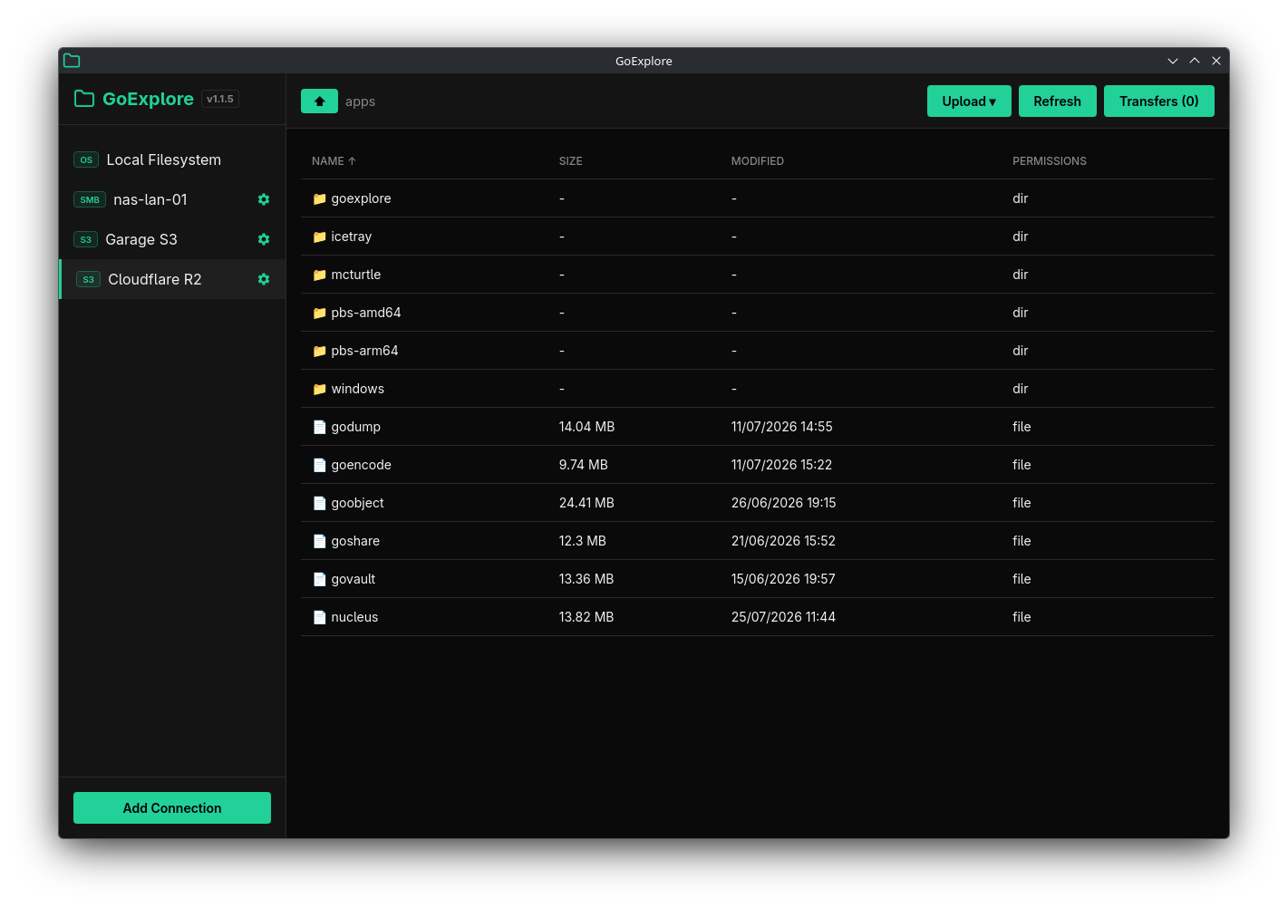Click the apps breadcrumb path
1288x908 pixels.
360,101
